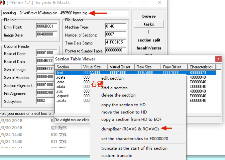
Task: Click the PEditor title bar icon
Action: point(2,3)
